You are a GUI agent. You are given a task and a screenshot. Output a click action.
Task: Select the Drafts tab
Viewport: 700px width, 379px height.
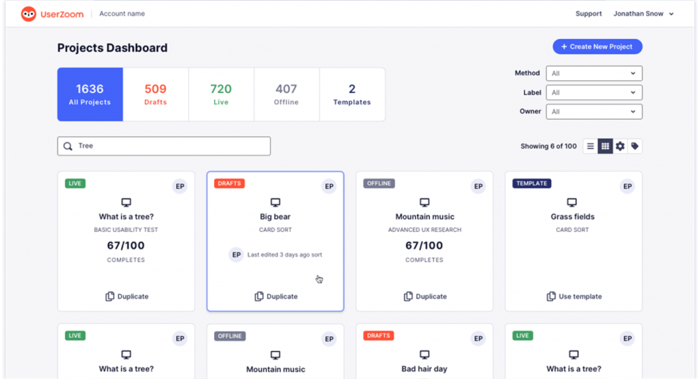155,94
